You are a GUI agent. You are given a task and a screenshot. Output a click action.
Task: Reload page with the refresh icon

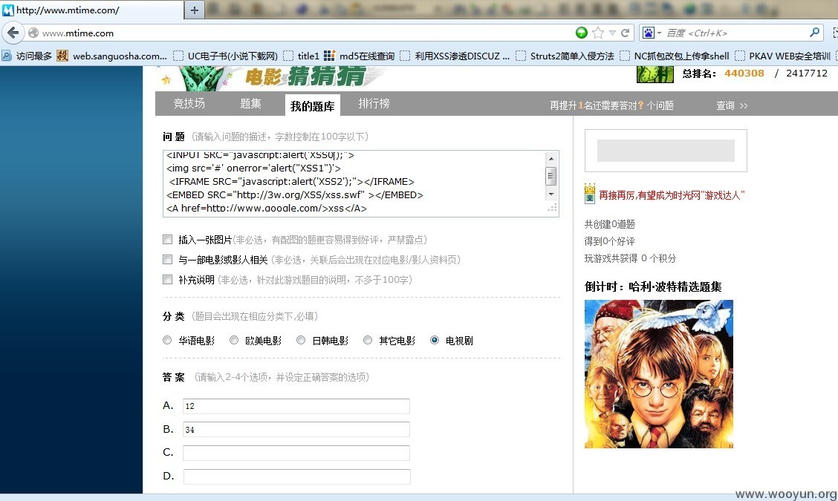tap(625, 33)
